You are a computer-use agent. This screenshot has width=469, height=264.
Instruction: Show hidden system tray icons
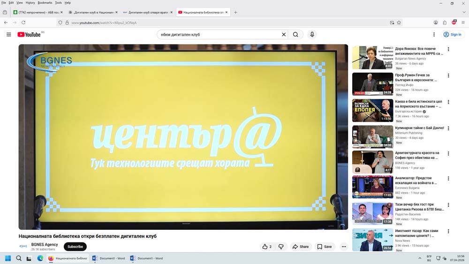(x=420, y=258)
